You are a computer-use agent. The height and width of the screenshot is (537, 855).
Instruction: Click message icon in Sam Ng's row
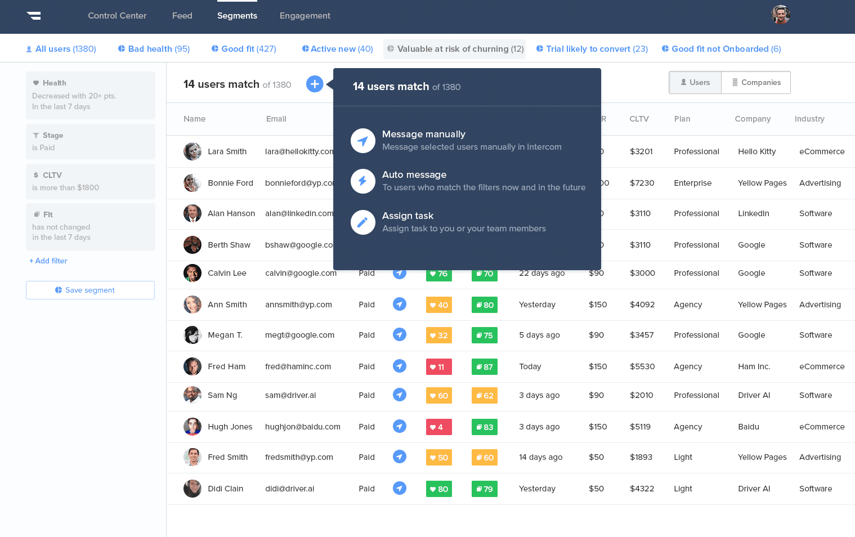coord(400,395)
